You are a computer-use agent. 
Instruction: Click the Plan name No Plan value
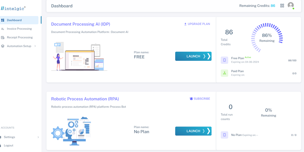(142, 132)
